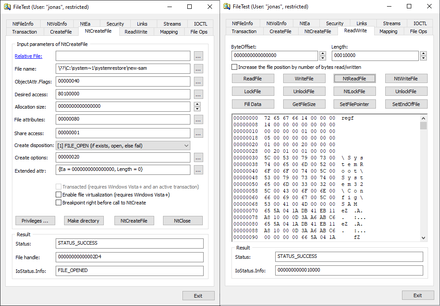Viewport: 440px width, 306px height.
Task: Open Streams tab in right window
Action: [392, 23]
